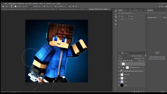Toggle link width and height icon in properties

[x=127, y=16]
